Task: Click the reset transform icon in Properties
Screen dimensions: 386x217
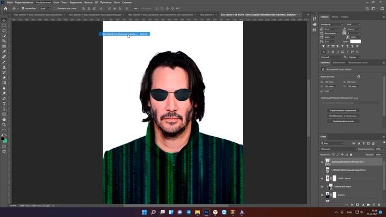Action: 359,77
